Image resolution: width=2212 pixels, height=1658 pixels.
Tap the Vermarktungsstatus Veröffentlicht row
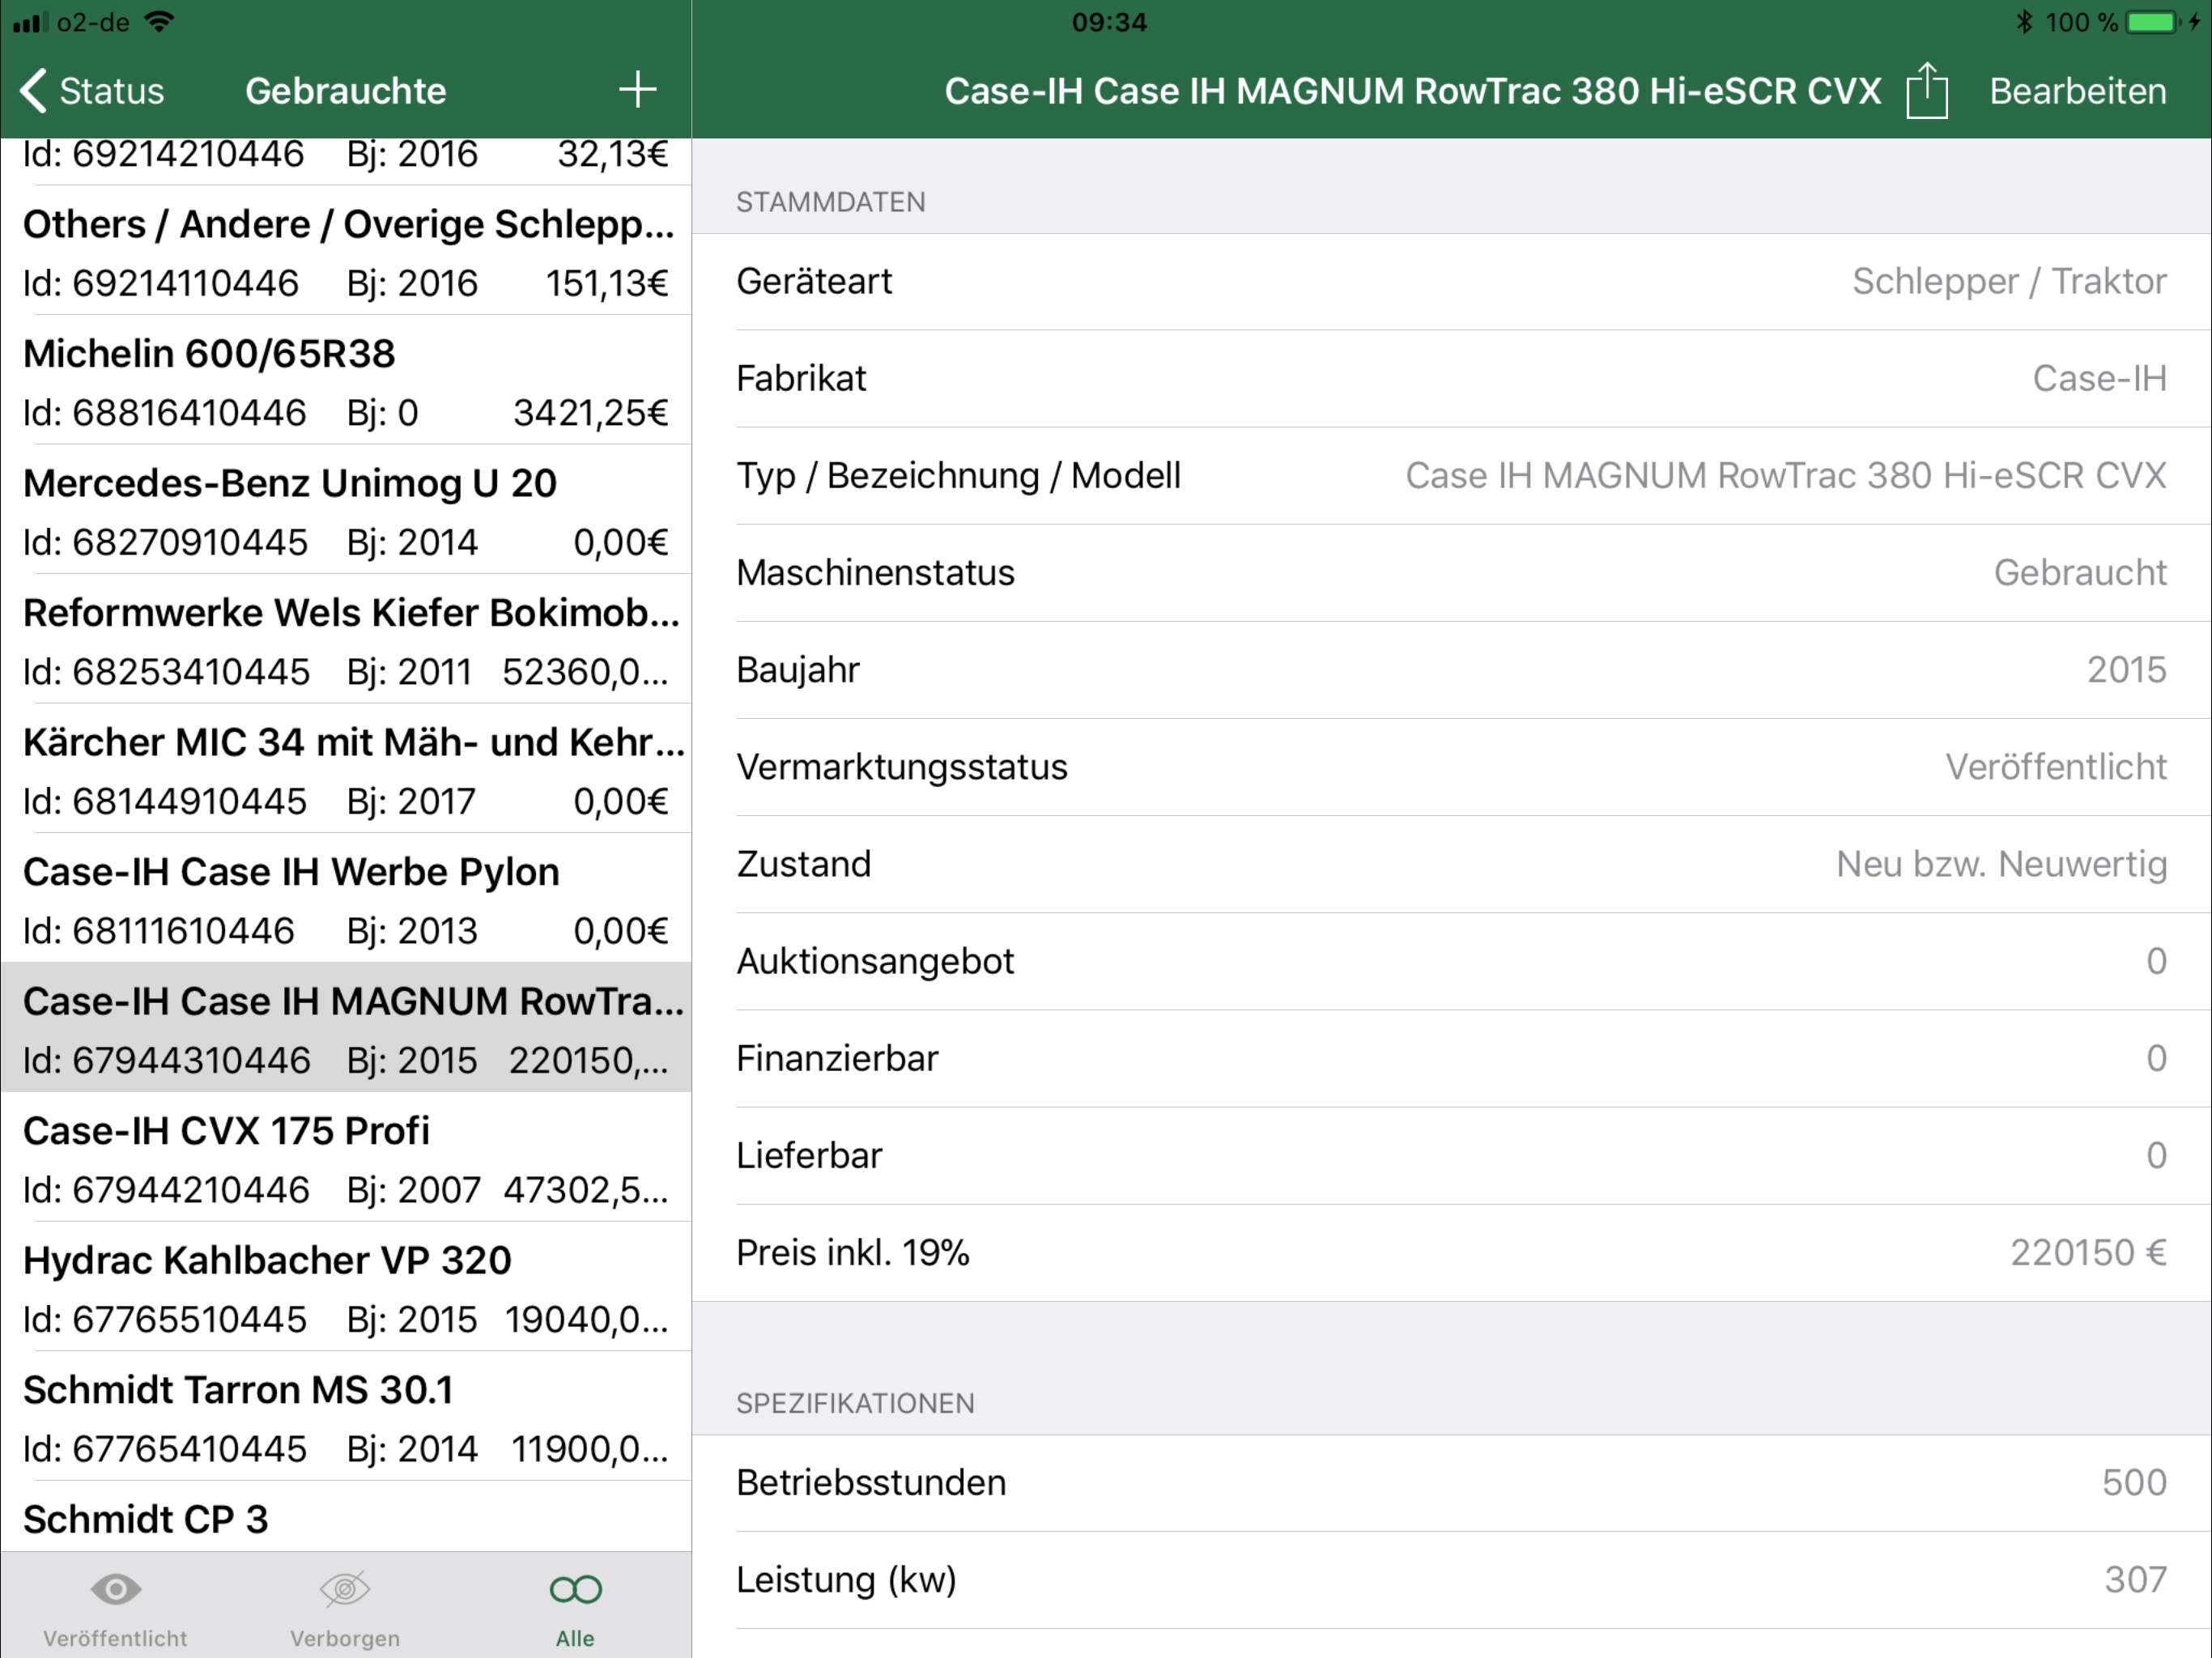1451,767
